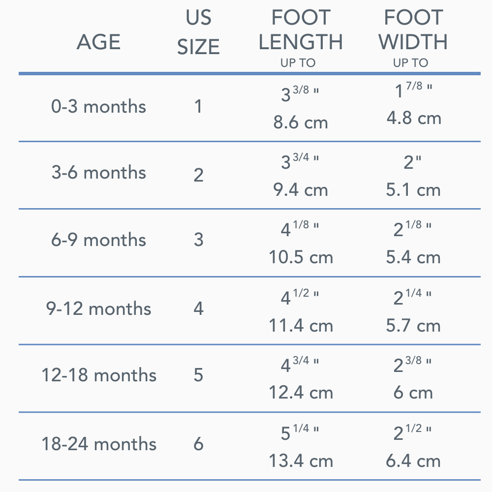The width and height of the screenshot is (492, 492).
Task: Click the US SIZE column header
Action: pyautogui.click(x=198, y=32)
